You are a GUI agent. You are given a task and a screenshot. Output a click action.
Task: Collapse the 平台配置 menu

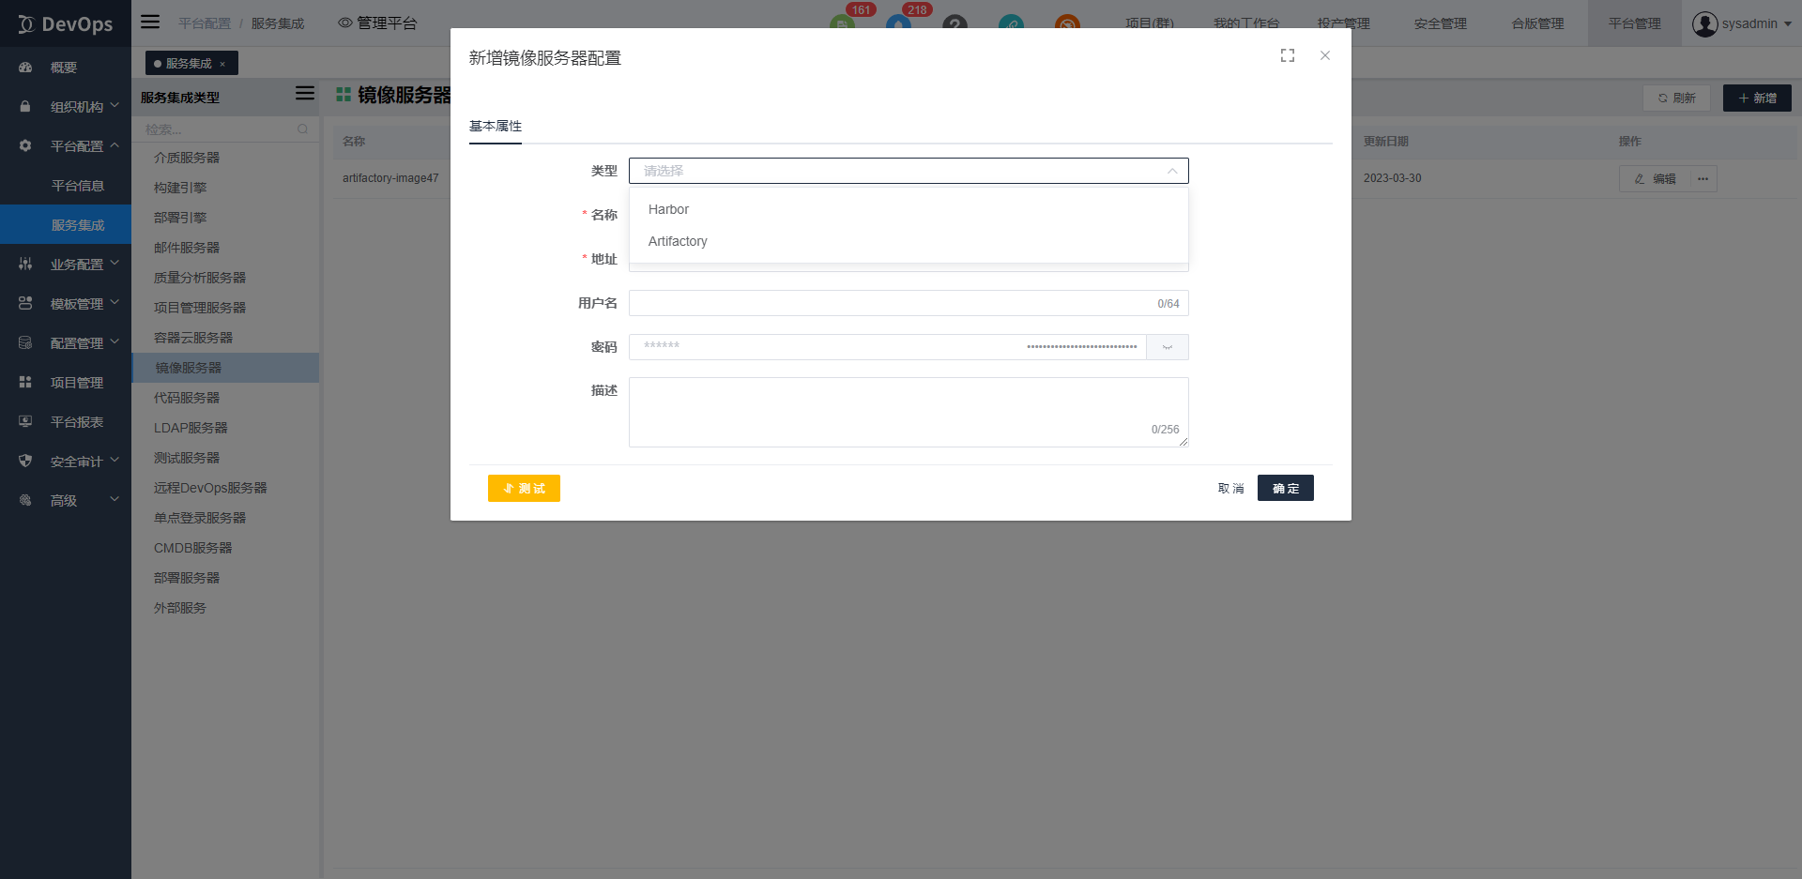click(x=115, y=145)
